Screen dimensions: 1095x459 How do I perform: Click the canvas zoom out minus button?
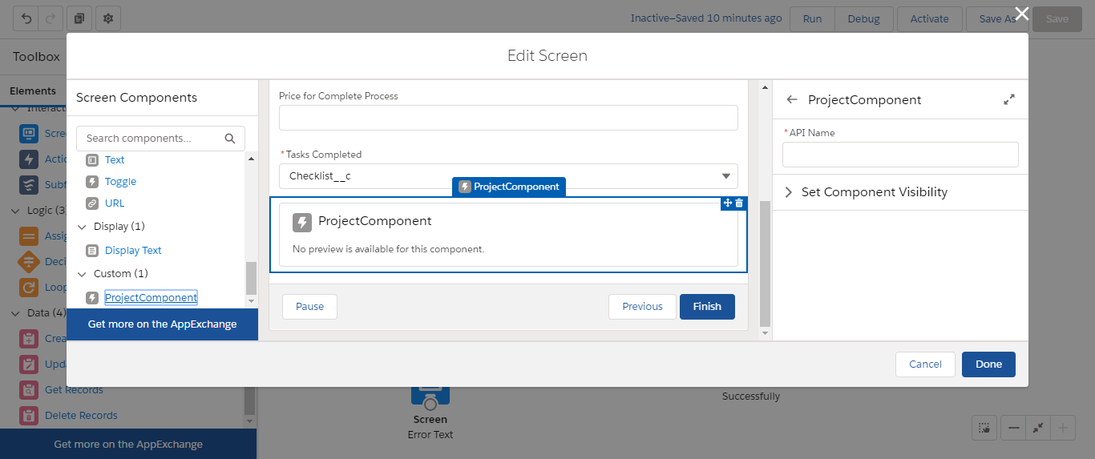coord(1014,429)
